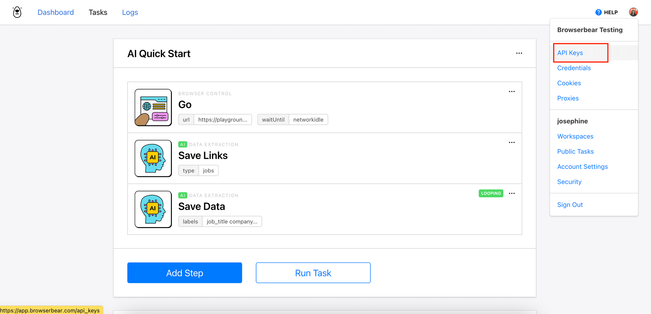Click the profile avatar picture

pyautogui.click(x=633, y=12)
